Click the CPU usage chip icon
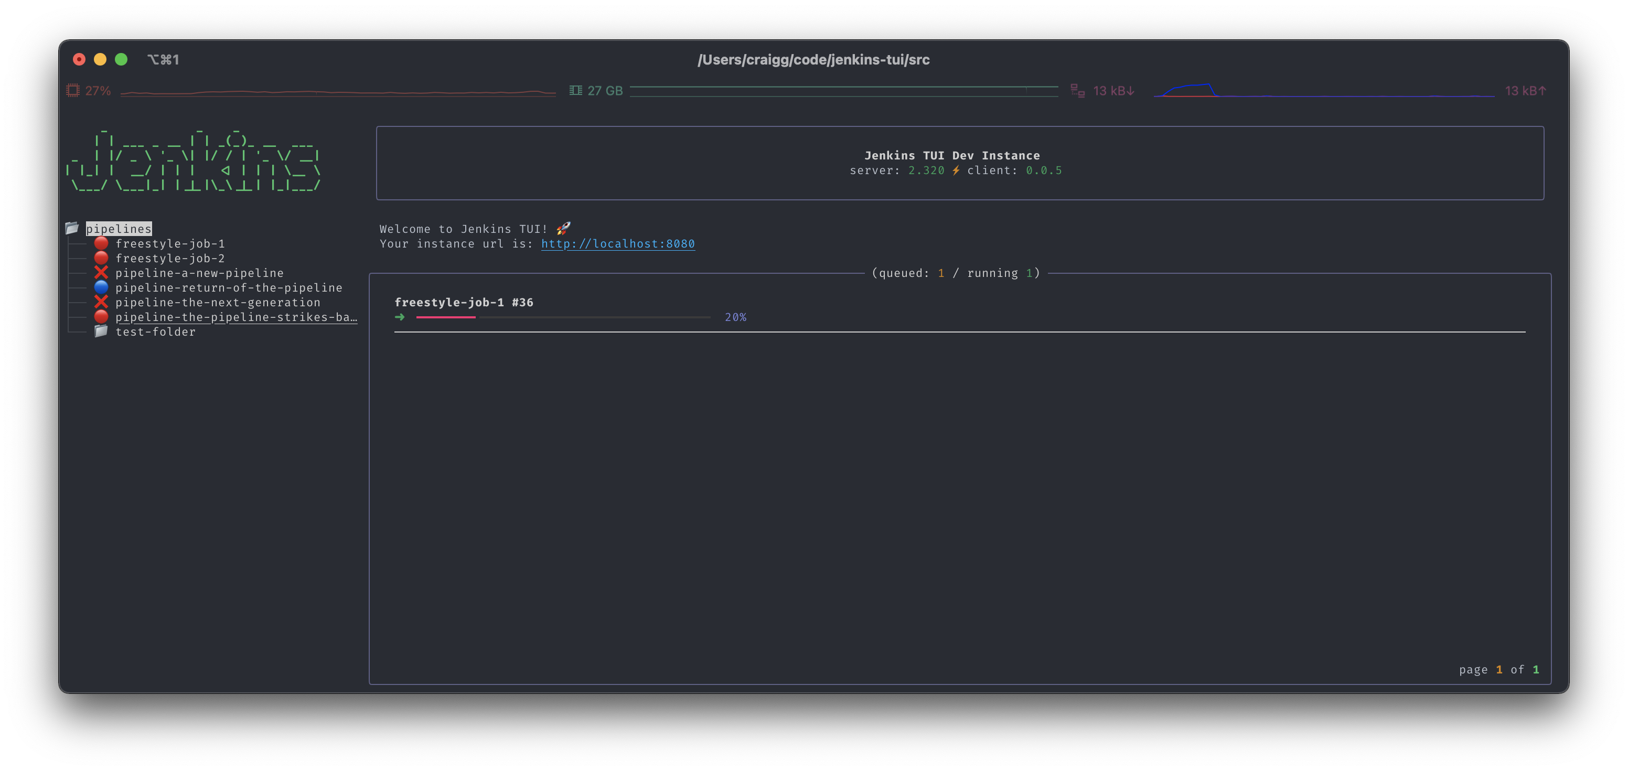The image size is (1628, 771). pyautogui.click(x=73, y=90)
